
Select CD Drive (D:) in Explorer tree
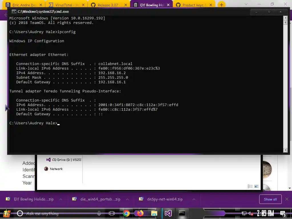click(x=64, y=160)
